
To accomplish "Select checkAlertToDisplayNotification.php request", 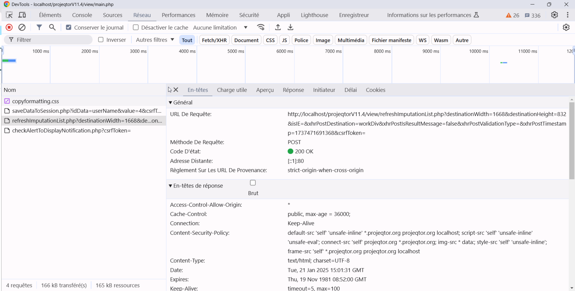I will pos(71,131).
